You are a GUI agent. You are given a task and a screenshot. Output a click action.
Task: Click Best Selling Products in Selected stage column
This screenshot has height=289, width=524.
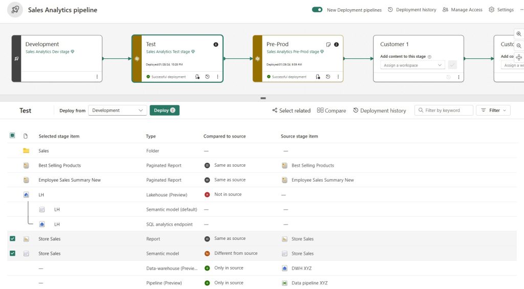click(59, 165)
